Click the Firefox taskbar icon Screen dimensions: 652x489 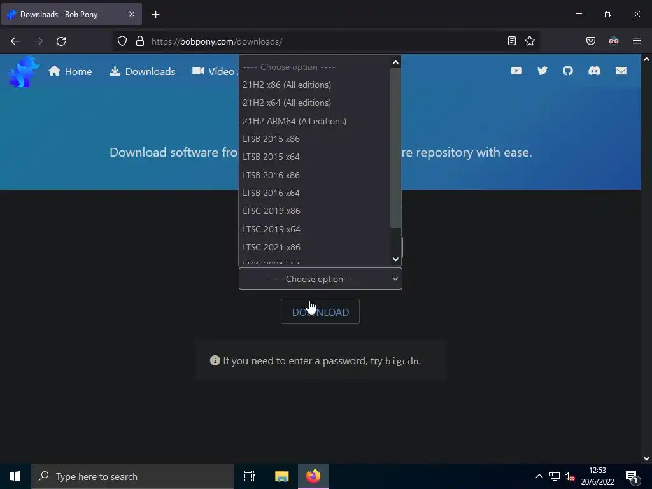313,476
